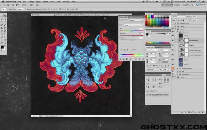This screenshot has width=207, height=130.
Task: Select the Move tool in toolbox
Action: point(5,16)
